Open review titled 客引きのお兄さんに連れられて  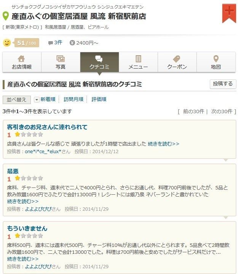[x=47, y=127]
